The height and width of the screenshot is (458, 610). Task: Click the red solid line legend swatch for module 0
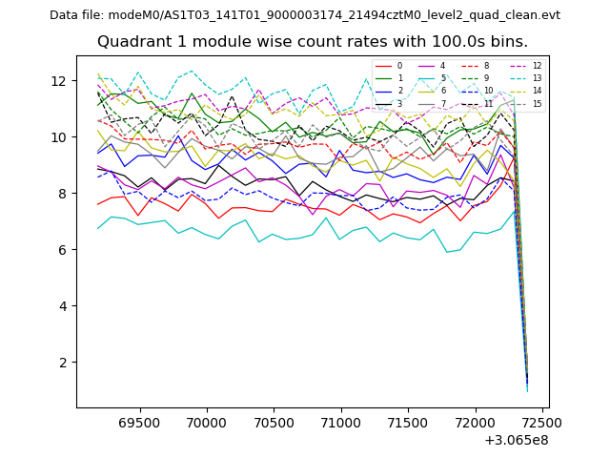[382, 66]
